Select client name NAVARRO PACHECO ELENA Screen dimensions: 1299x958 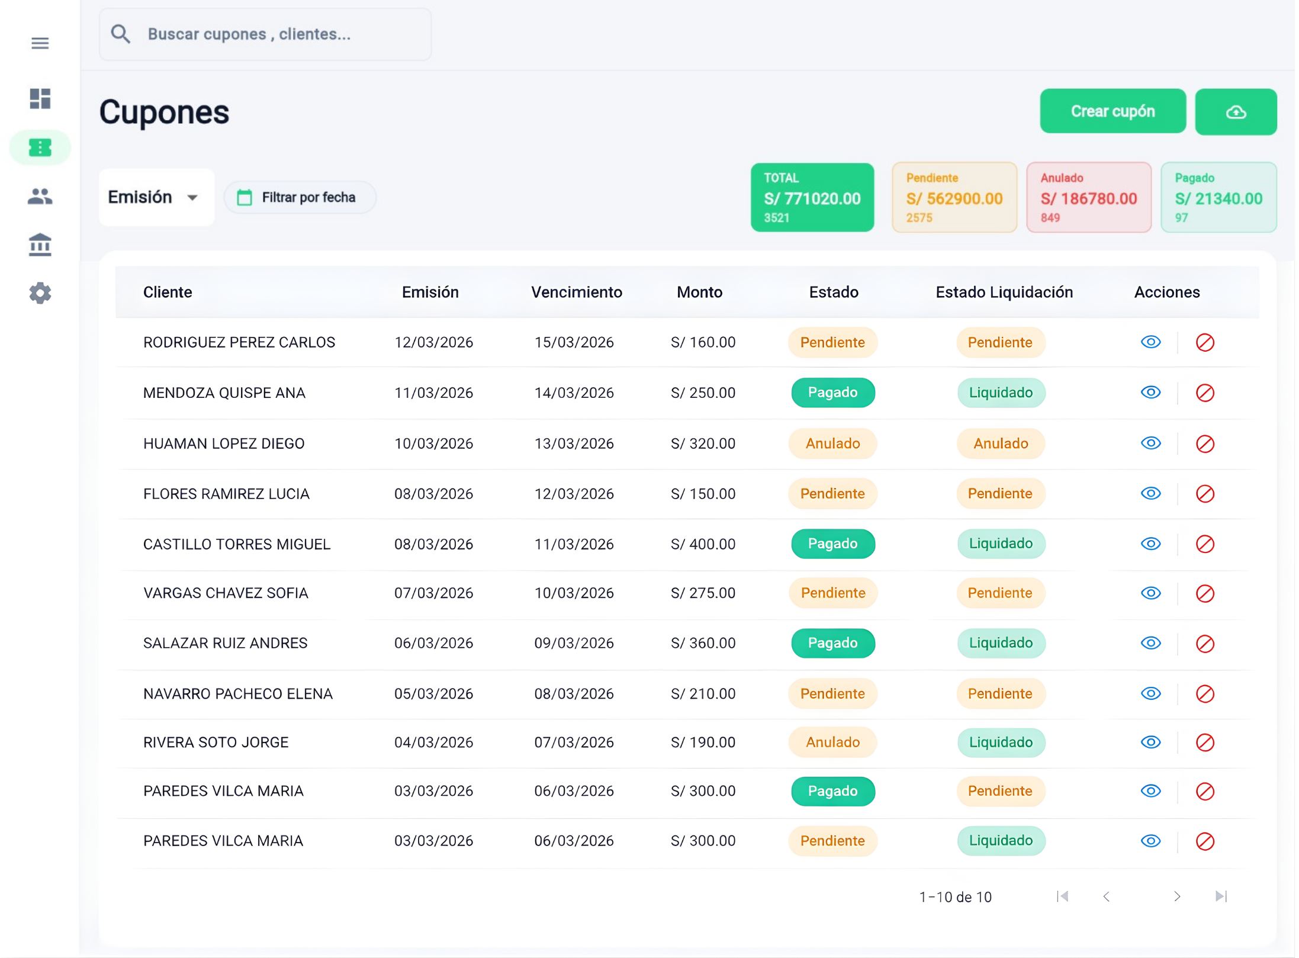(238, 694)
